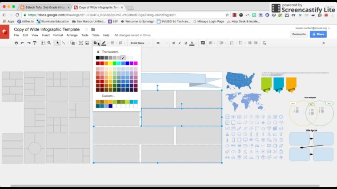Click the Print icon in toolbar
Viewport: 337px width, 189px height.
point(16,43)
